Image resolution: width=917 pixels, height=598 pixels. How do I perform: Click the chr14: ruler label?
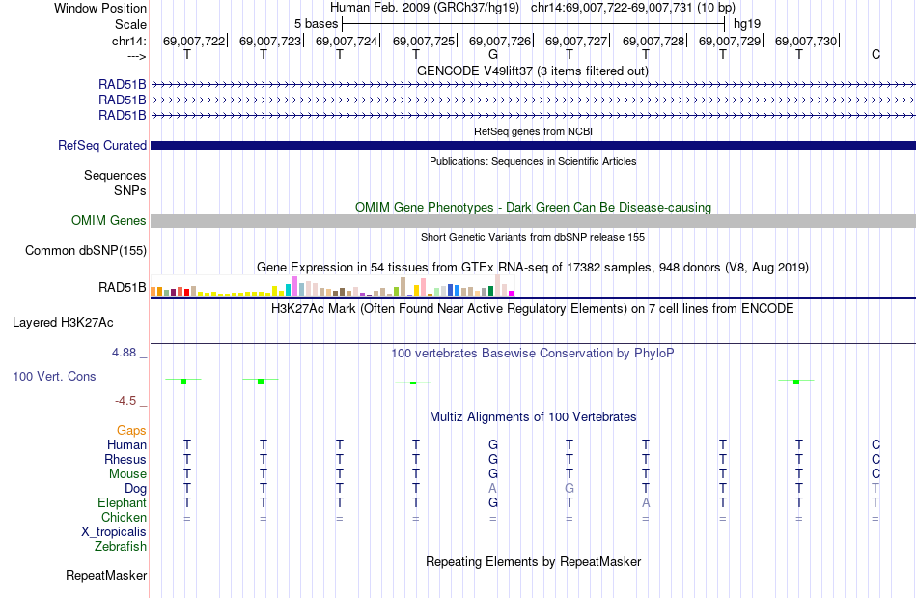click(128, 41)
